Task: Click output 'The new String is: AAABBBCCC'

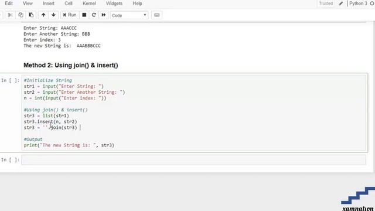Action: click(62, 46)
